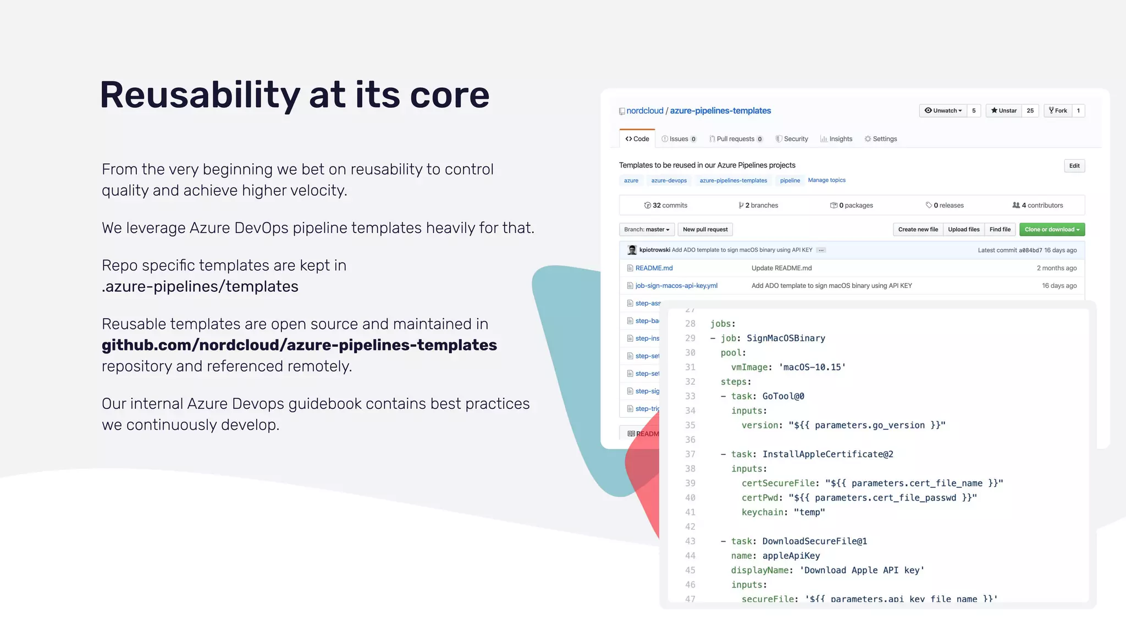Open the Unwatch dropdown

pos(943,110)
